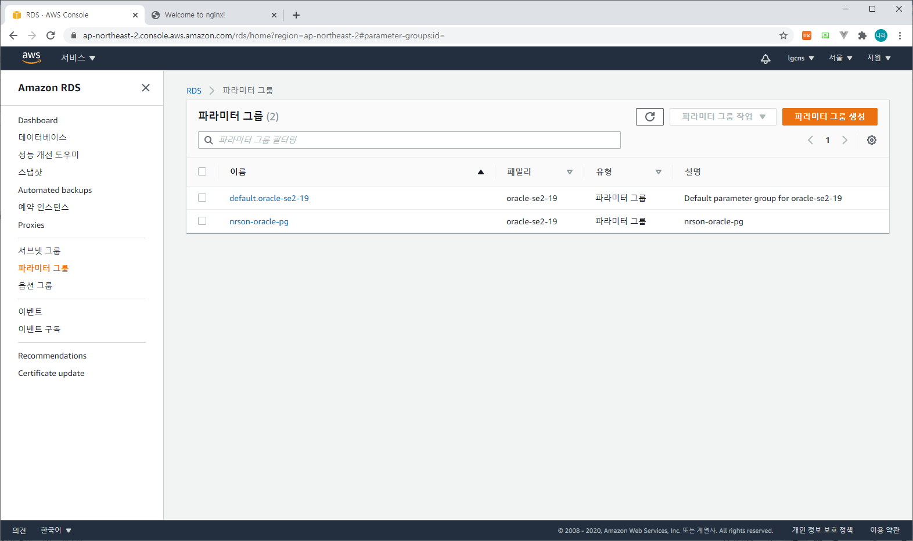Sort by the 유형 column arrow
Image resolution: width=913 pixels, height=541 pixels.
tap(659, 172)
